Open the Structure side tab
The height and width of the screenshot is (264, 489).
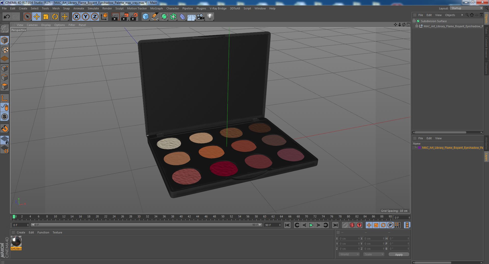click(x=486, y=68)
